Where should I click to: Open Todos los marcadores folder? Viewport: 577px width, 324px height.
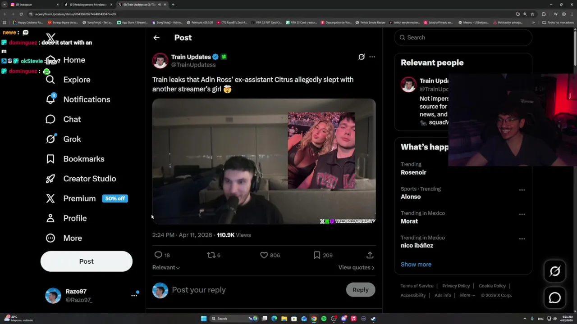pos(558,22)
